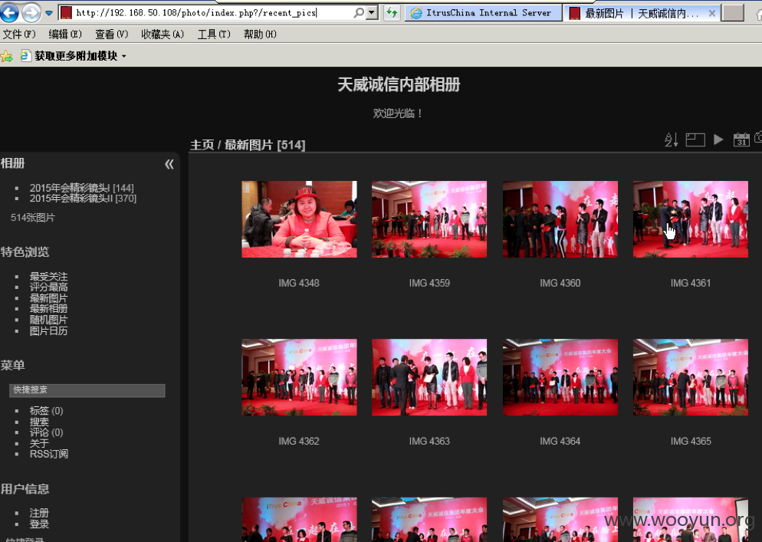Open thumbnail IMG 4359

429,219
